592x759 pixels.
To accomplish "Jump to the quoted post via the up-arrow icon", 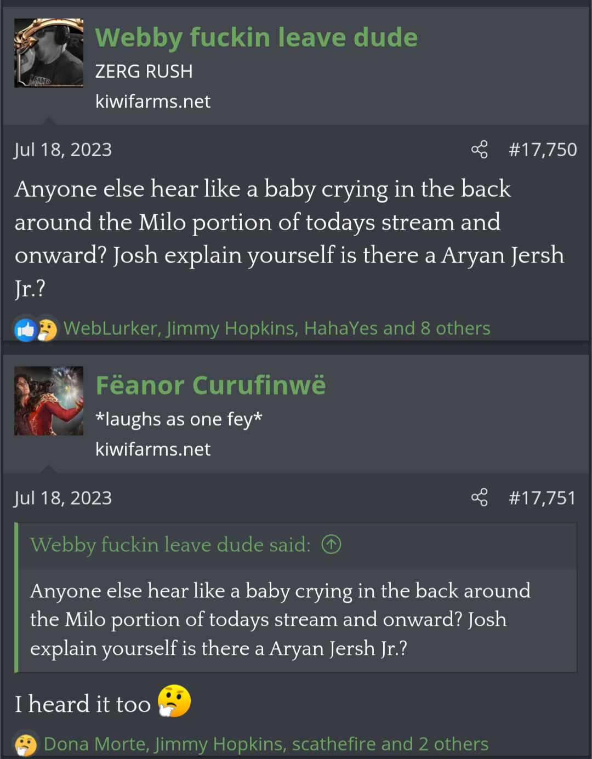I will (x=331, y=545).
